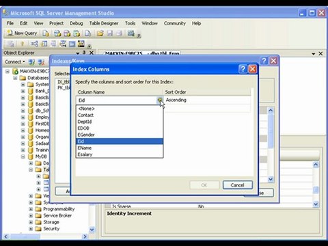Click the Indexes/Keys properties scrollbar up arrow
The height and width of the screenshot is (246, 328).
click(x=271, y=111)
